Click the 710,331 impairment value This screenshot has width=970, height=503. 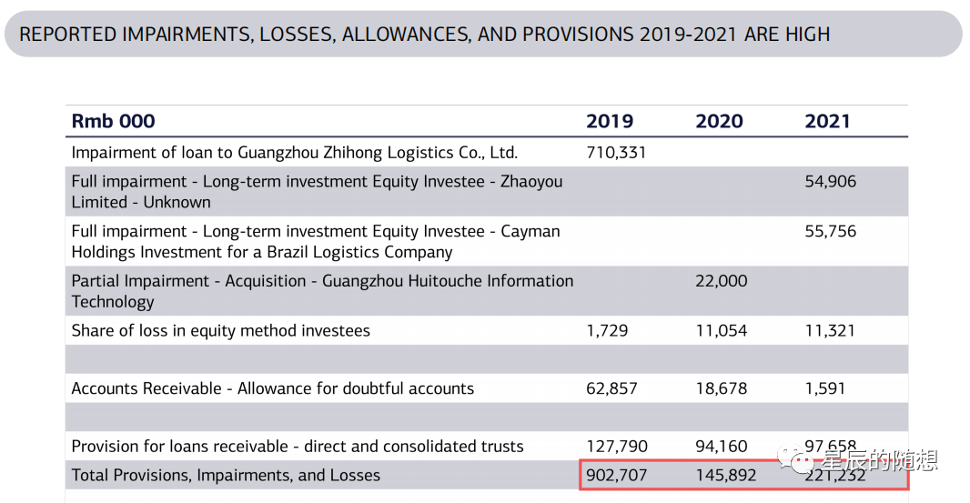[x=616, y=153]
